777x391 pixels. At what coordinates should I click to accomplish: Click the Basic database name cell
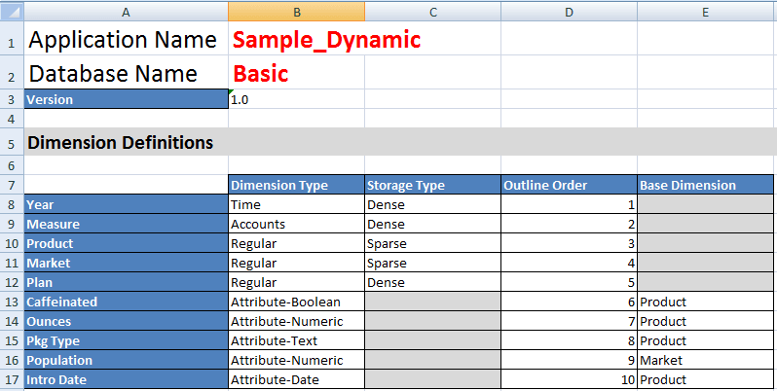pyautogui.click(x=296, y=73)
